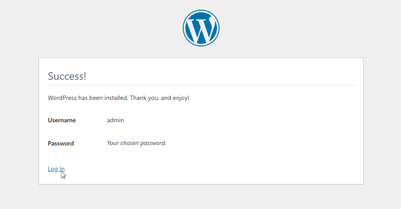Click the word WordPress in the sentence
This screenshot has height=209, width=401.
tap(62, 98)
